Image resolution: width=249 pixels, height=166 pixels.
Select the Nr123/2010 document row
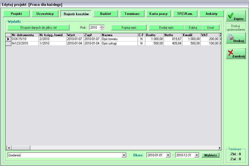[x=25, y=43]
